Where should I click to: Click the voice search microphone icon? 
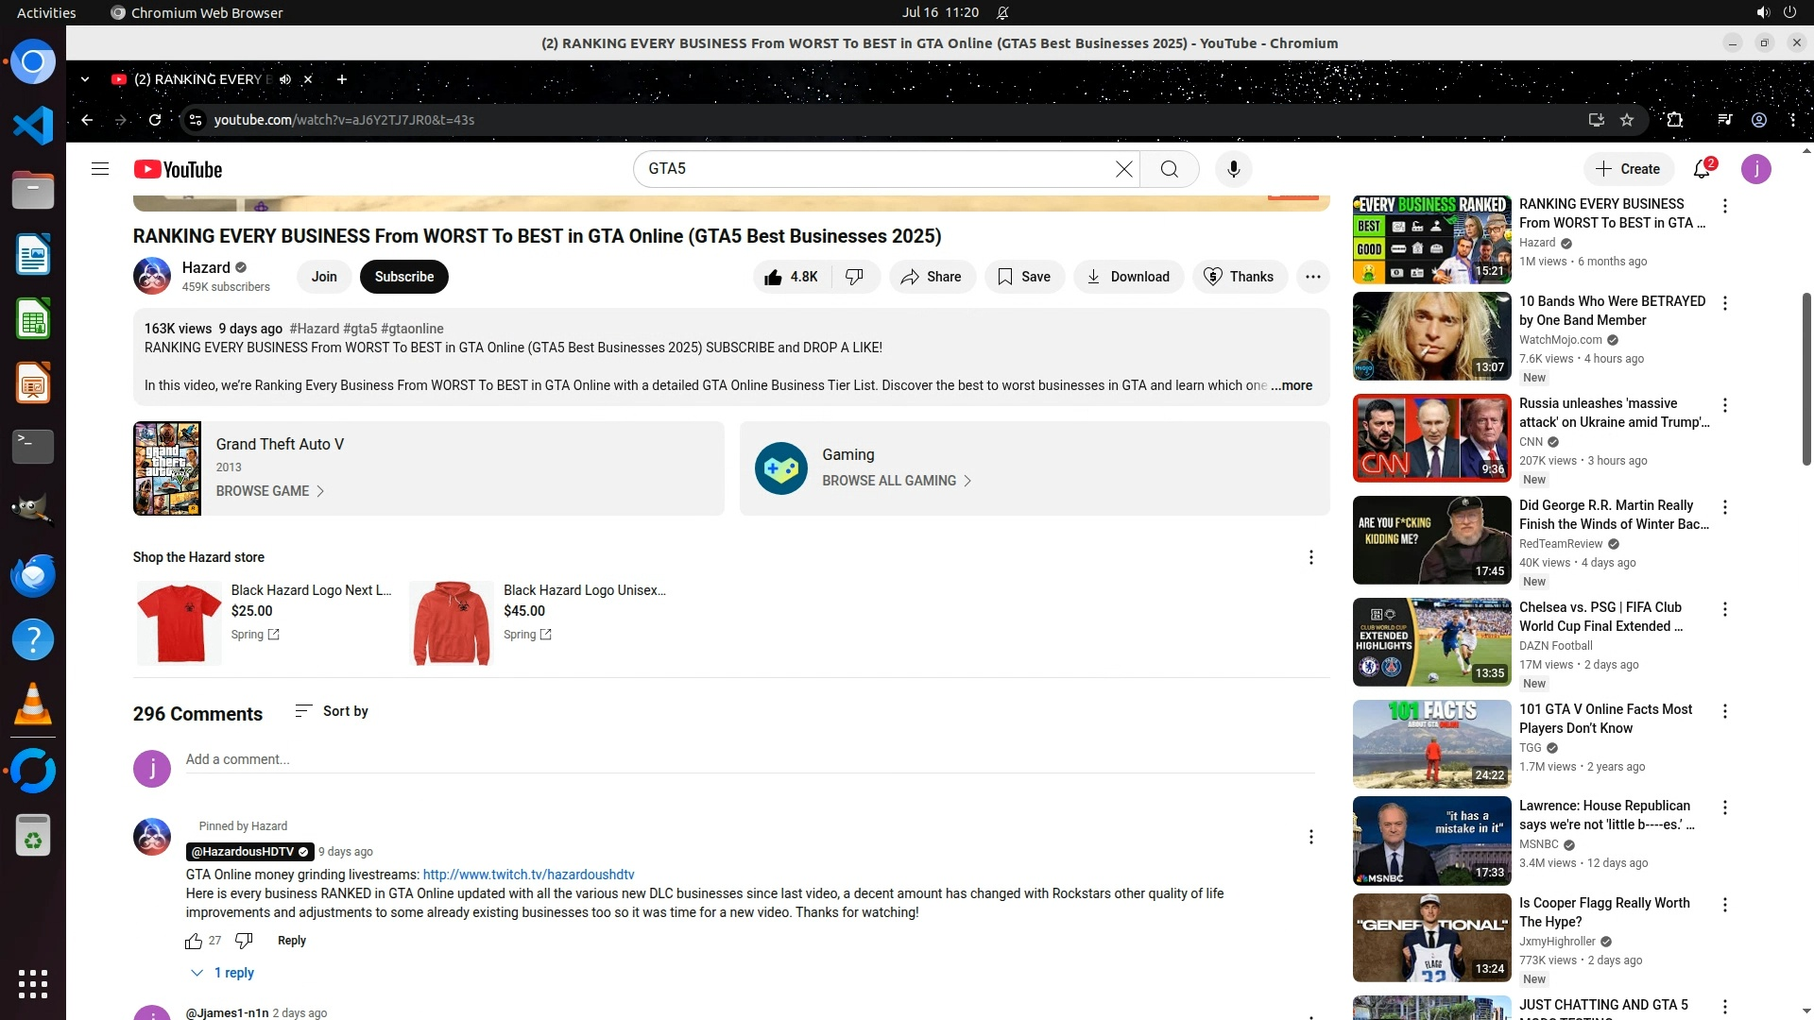(1233, 169)
